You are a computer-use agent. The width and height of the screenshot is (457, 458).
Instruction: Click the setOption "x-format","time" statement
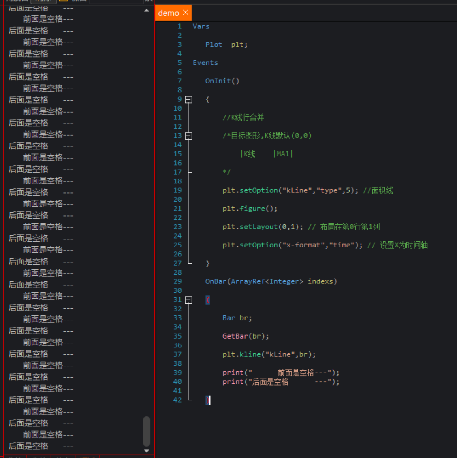(293, 245)
